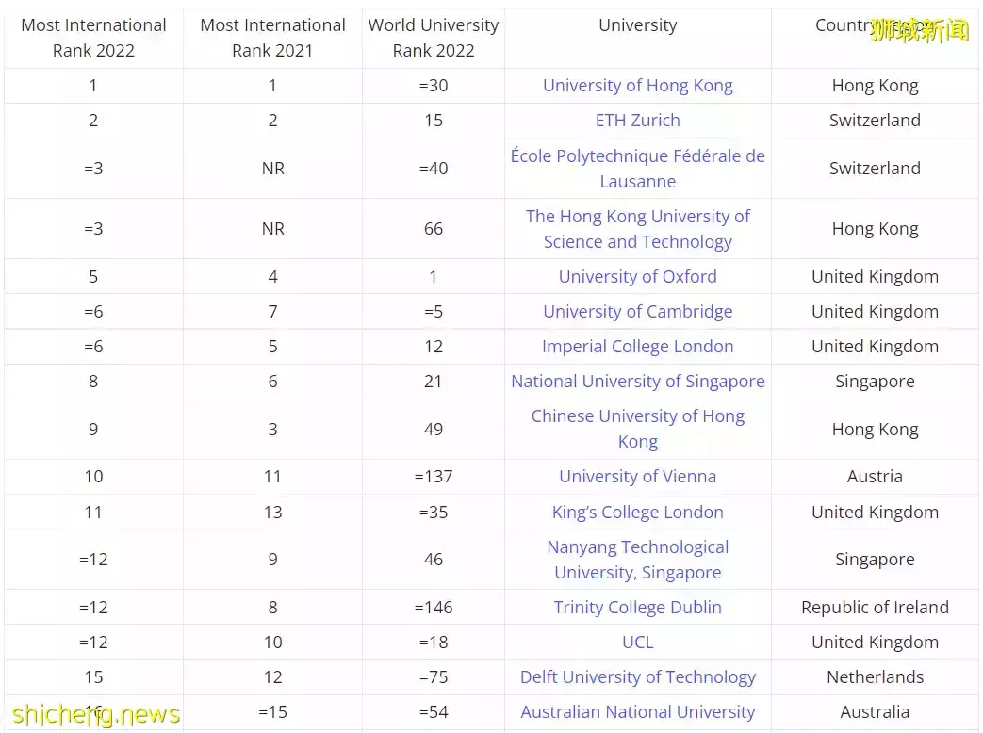Open the Australian National University link
Image resolution: width=983 pixels, height=733 pixels.
pos(637,712)
